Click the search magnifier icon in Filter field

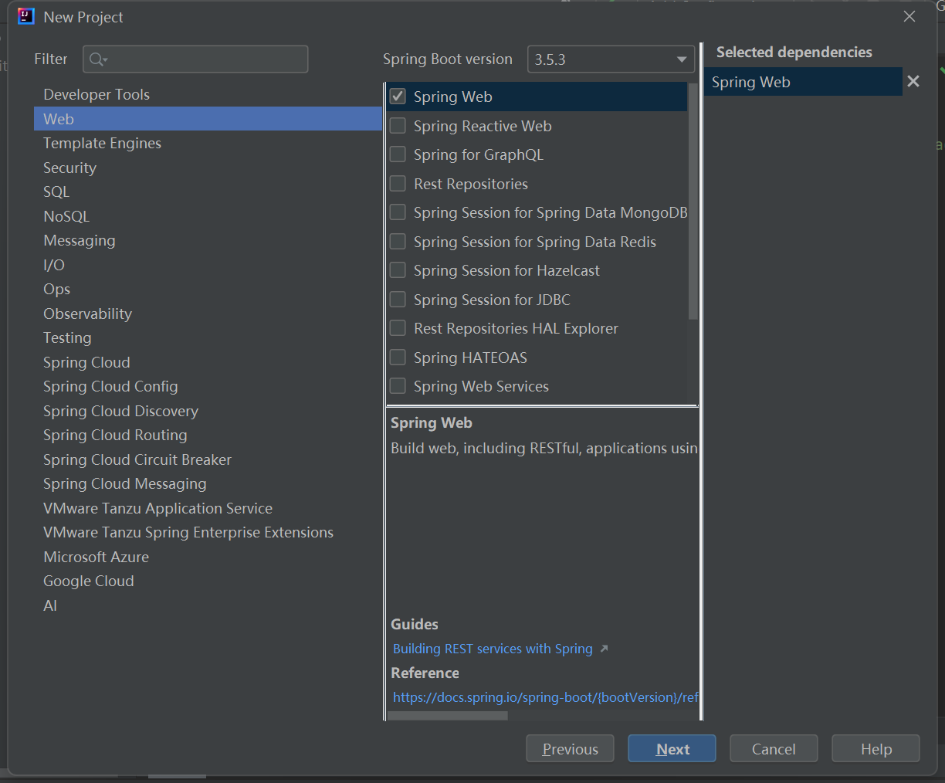98,59
